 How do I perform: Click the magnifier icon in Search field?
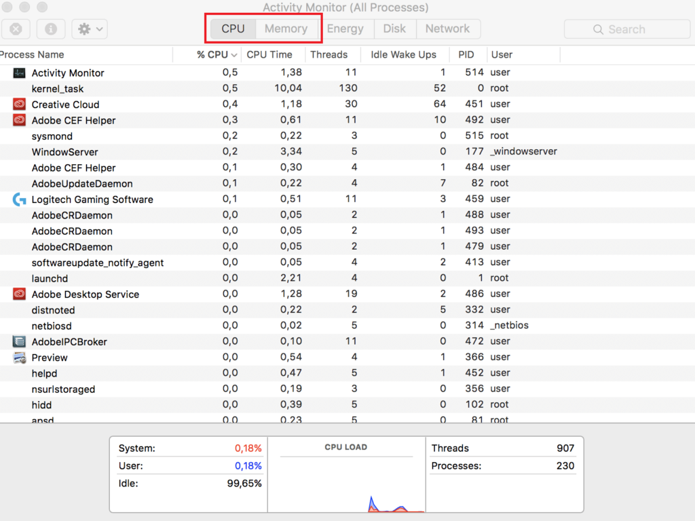point(598,29)
